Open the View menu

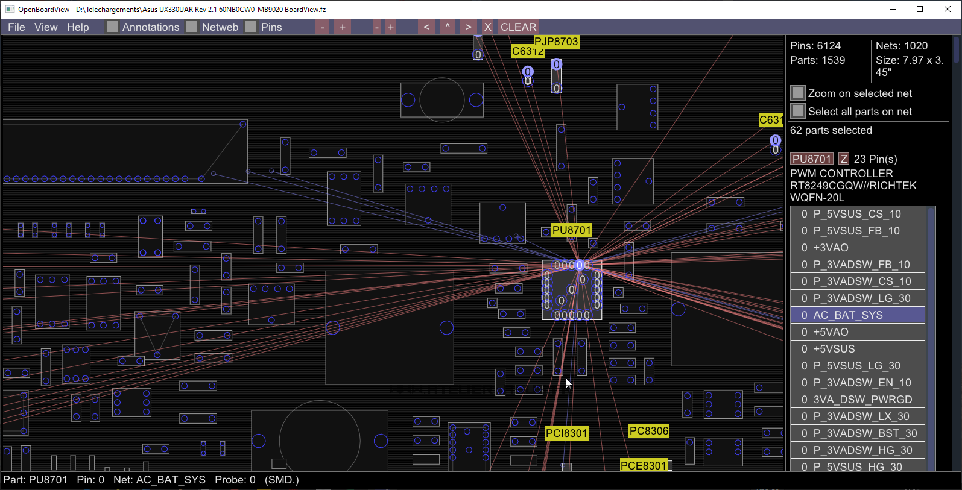46,27
